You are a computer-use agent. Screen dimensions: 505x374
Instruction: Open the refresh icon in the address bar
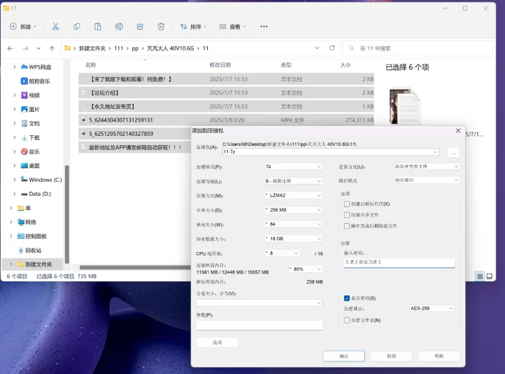tap(332, 48)
